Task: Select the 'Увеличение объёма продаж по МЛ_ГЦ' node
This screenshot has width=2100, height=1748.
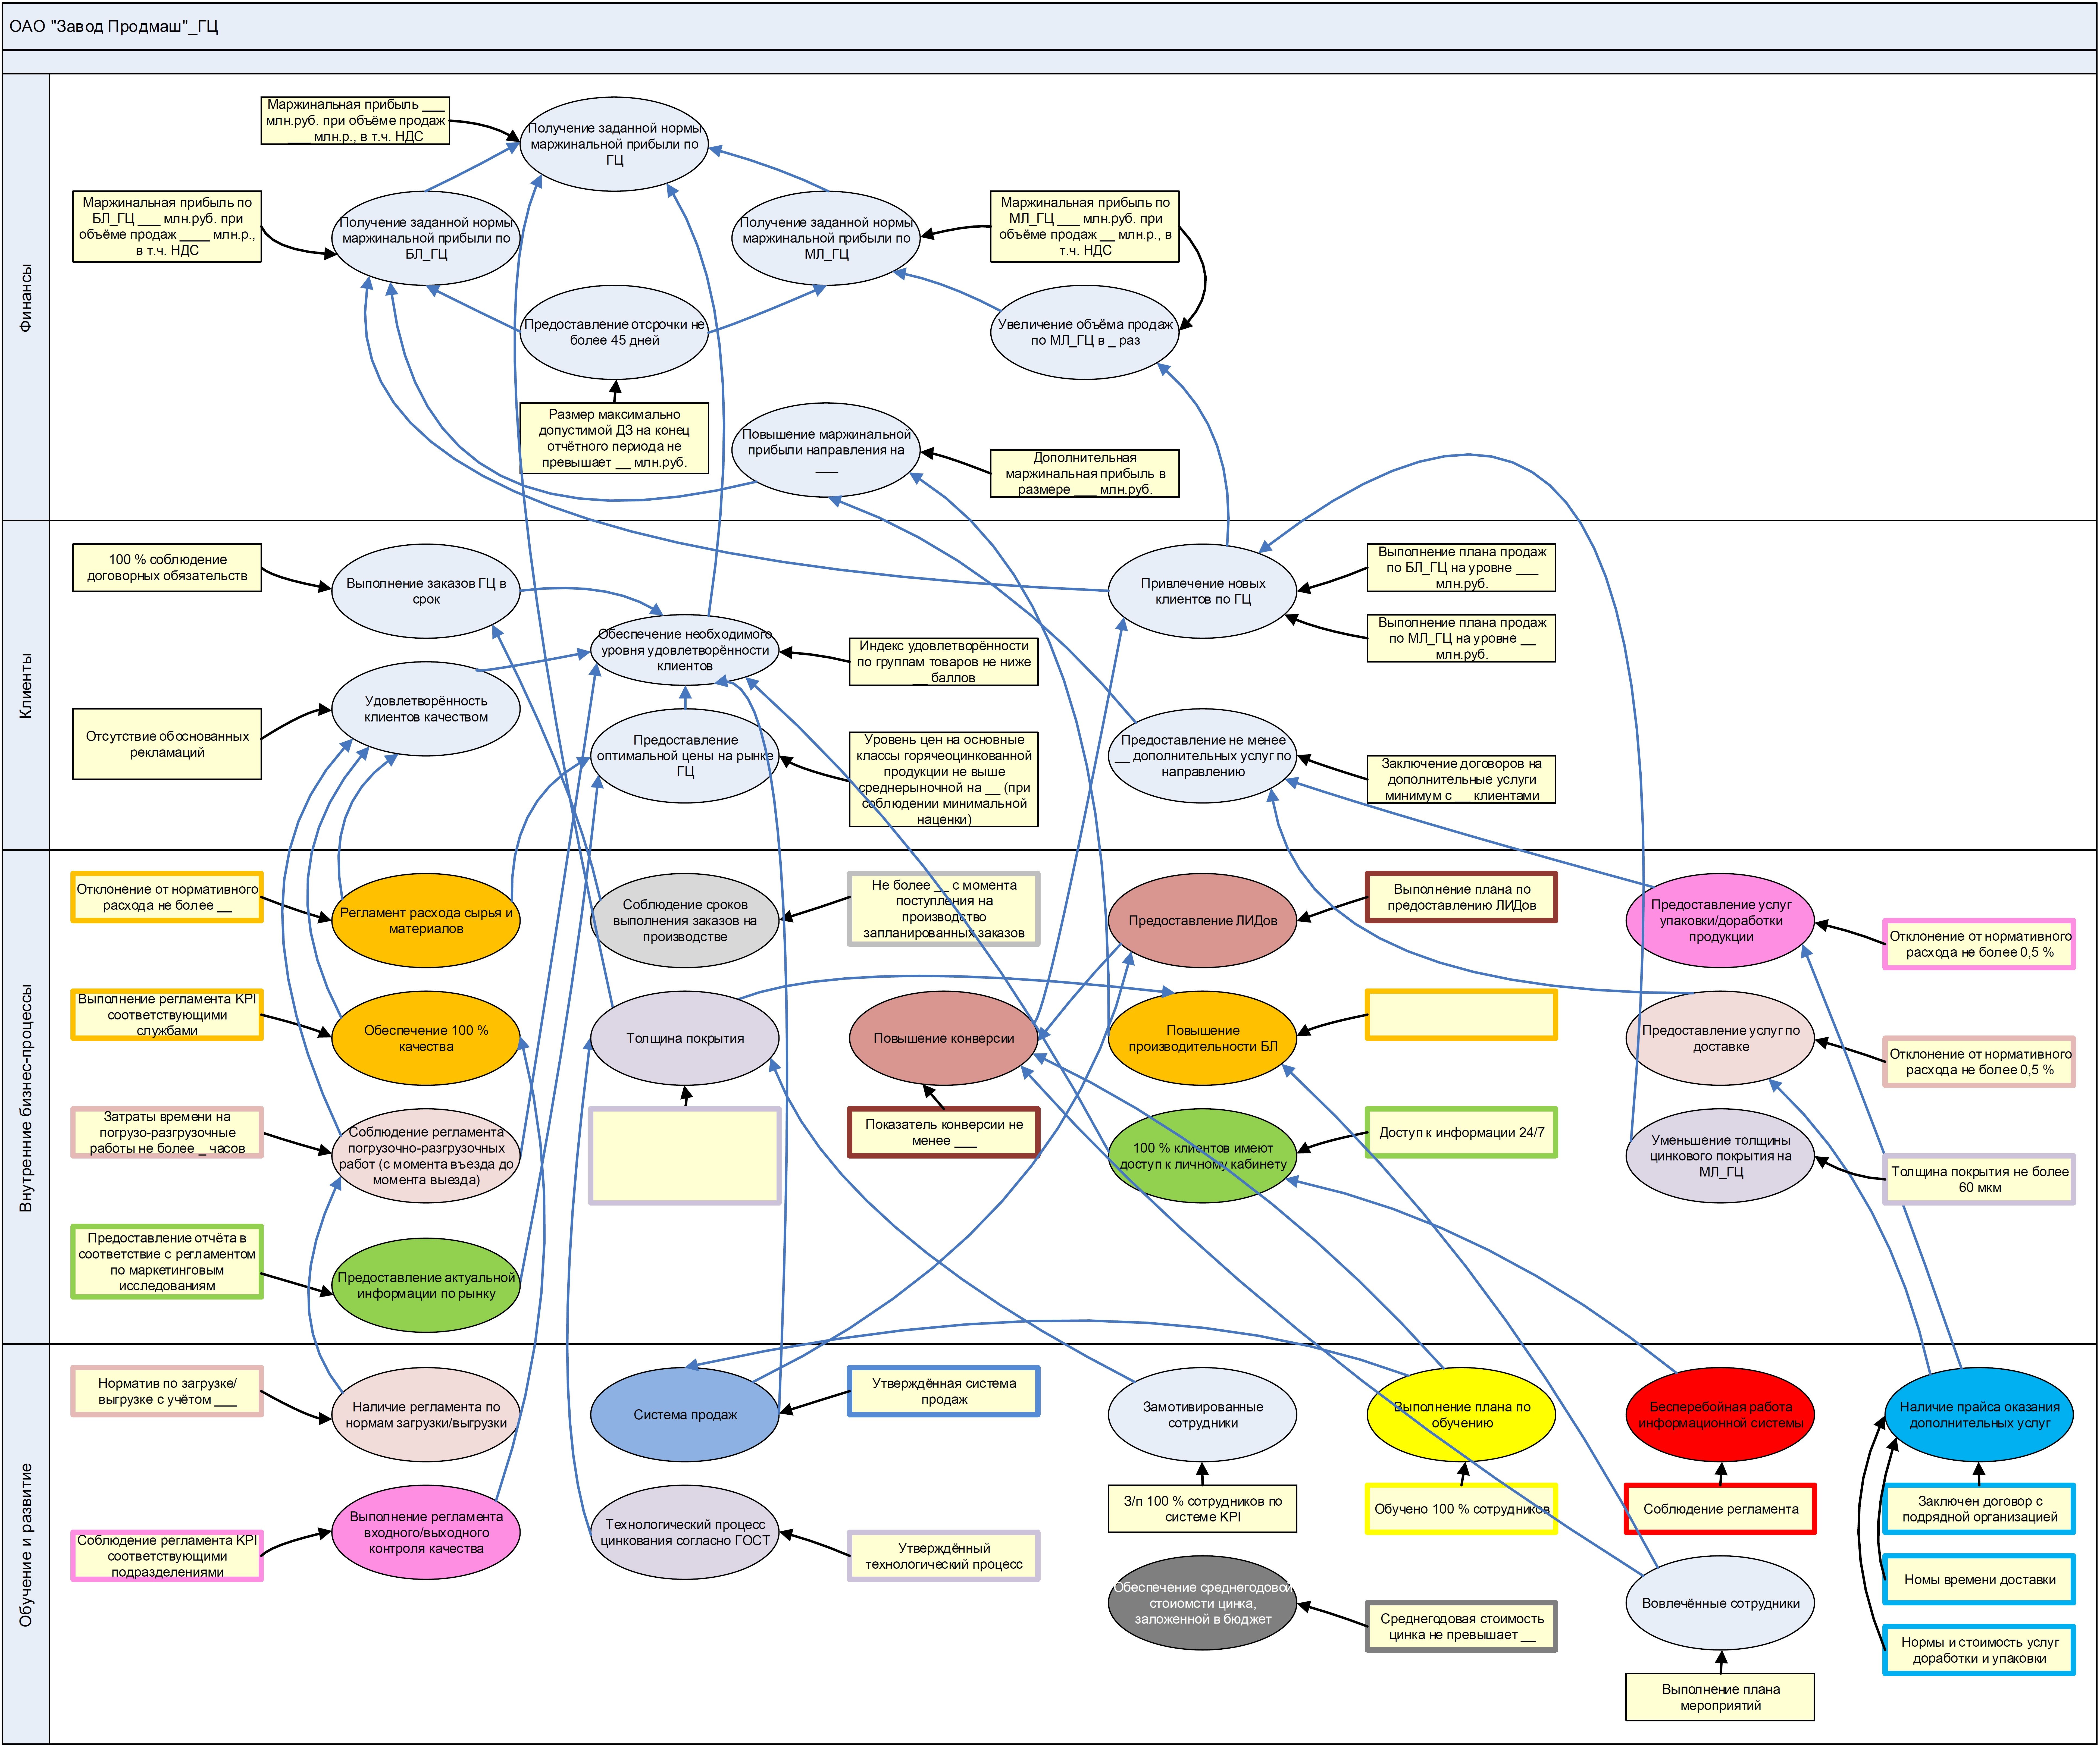Action: [x=1085, y=332]
